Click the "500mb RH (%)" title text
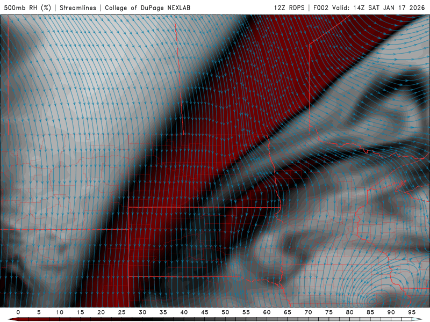Screen dimensions: 430x322 point(27,8)
